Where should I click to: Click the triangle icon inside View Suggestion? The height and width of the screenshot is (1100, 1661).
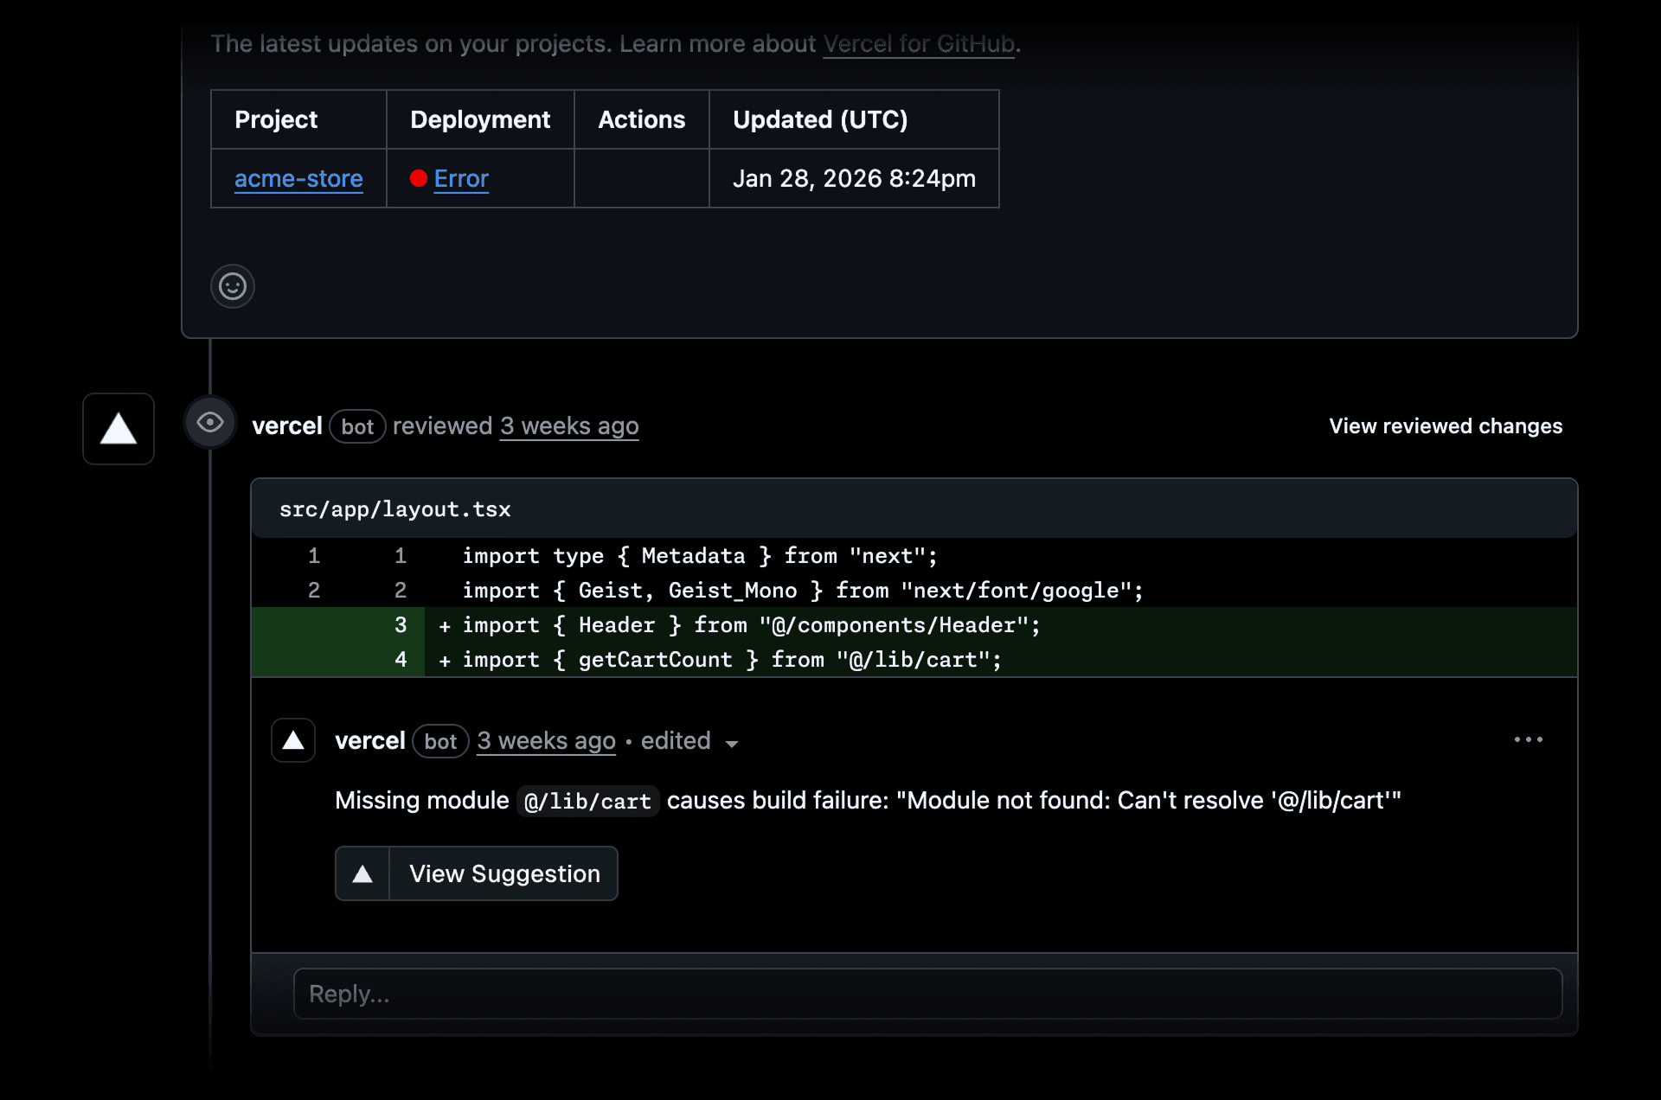click(362, 873)
